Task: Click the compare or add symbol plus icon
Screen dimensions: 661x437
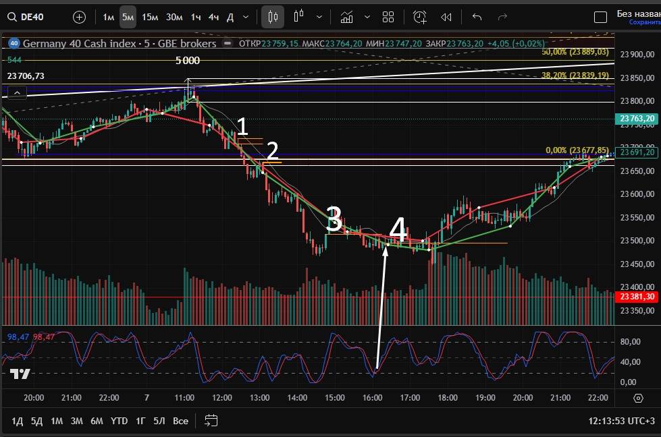Action: [79, 17]
